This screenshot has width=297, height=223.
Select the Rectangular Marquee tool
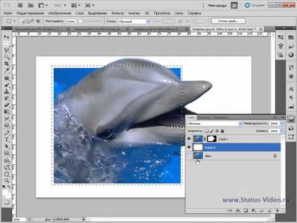pyautogui.click(x=7, y=43)
